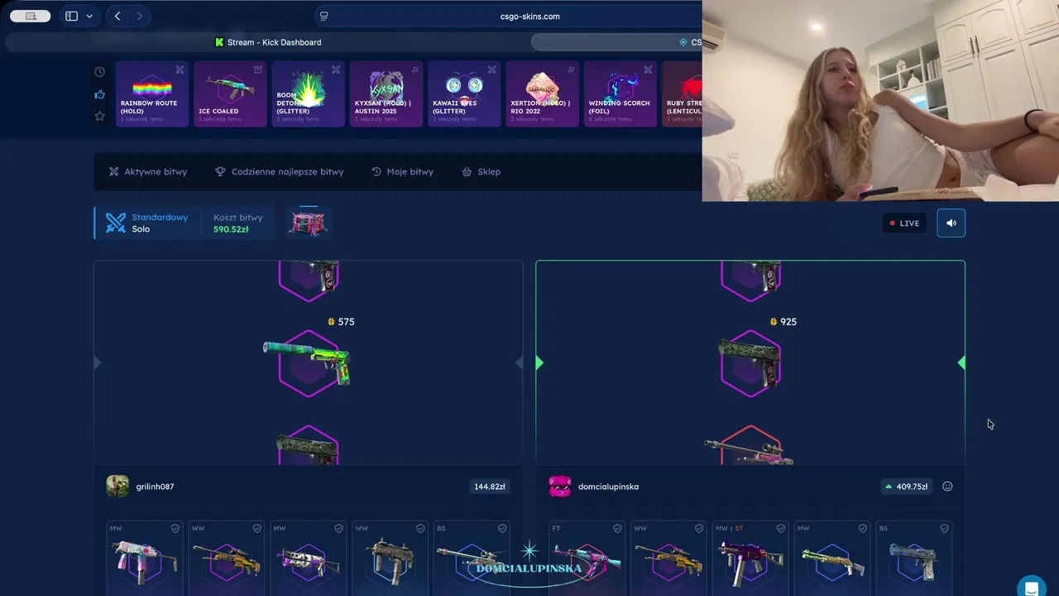Click swords icon on Boom Detonation card

336,70
